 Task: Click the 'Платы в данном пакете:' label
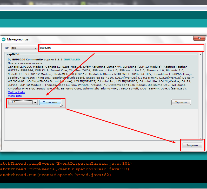[26, 63]
